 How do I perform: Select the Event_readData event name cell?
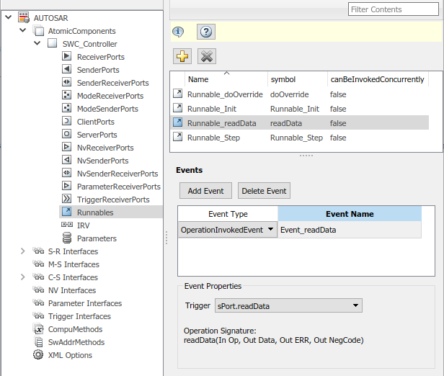click(349, 230)
